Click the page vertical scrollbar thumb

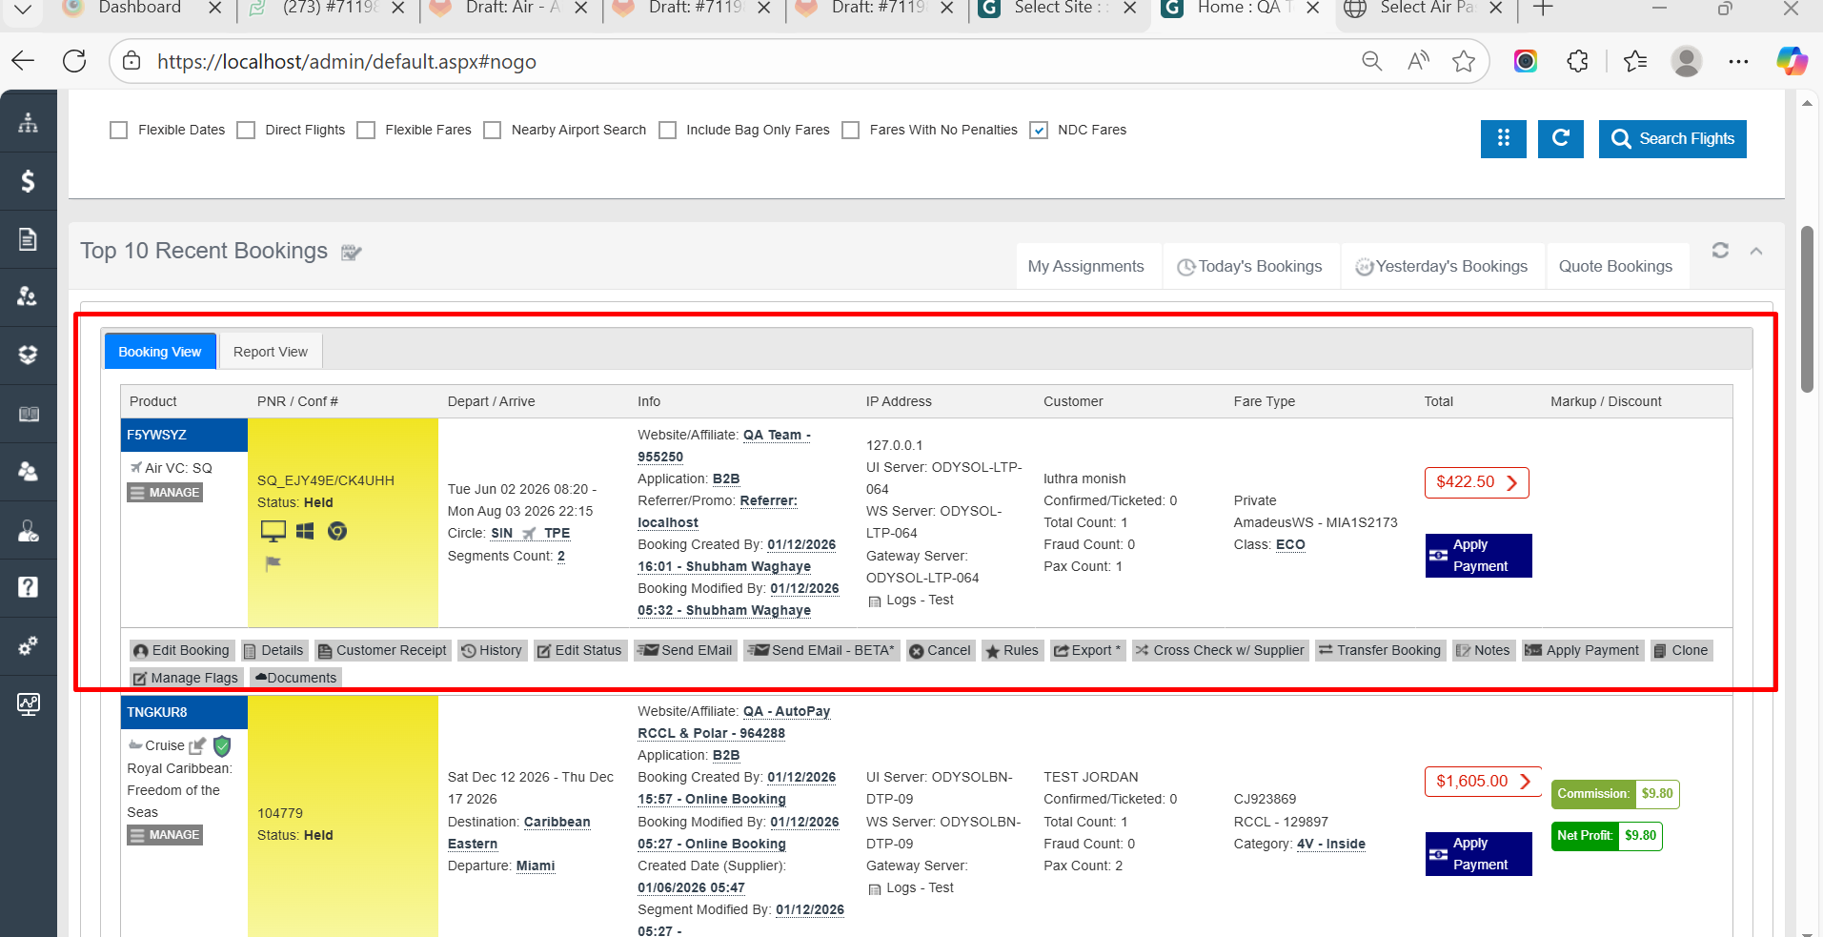point(1807,309)
